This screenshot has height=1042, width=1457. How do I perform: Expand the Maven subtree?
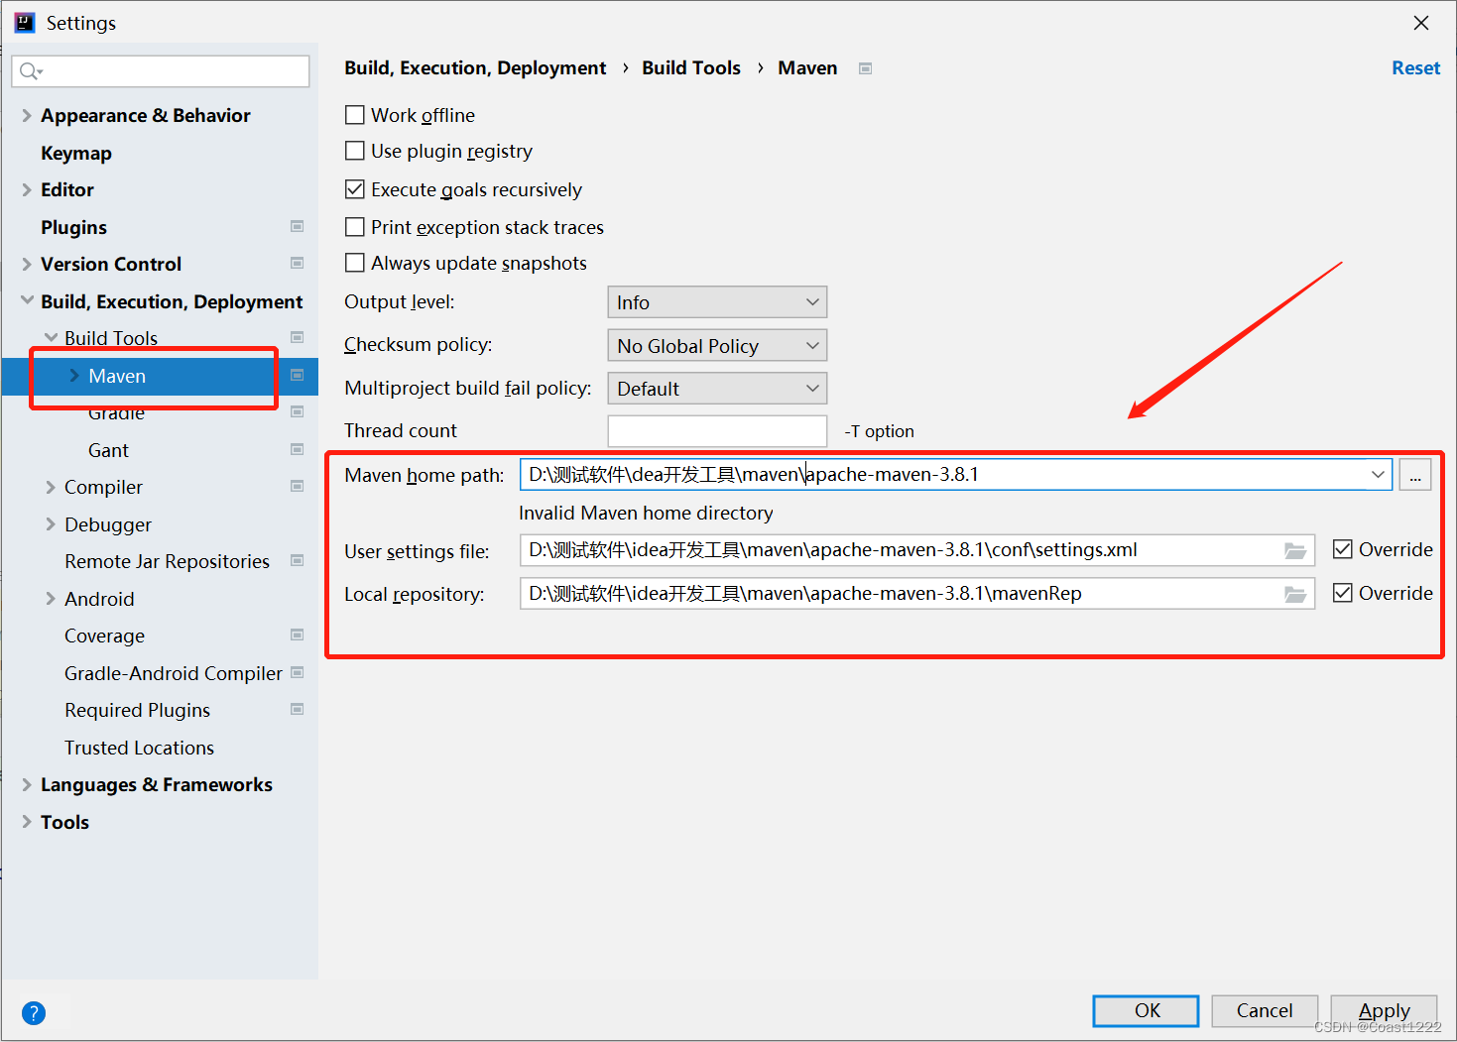74,376
